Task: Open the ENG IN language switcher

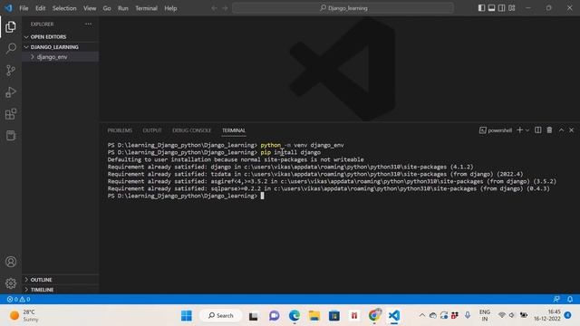Action: click(485, 315)
